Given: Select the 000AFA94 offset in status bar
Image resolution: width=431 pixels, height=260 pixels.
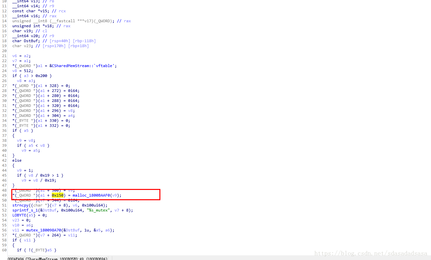Looking at the screenshot, I should 16,258.
